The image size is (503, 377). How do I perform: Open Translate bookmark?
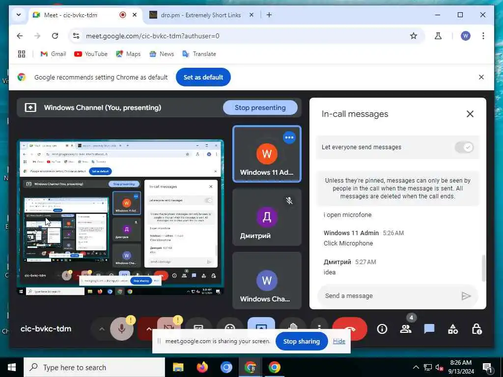(x=199, y=54)
